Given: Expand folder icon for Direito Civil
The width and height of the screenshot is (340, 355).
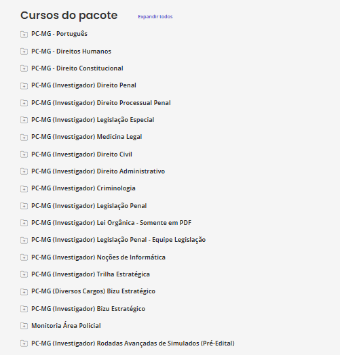Looking at the screenshot, I should pyautogui.click(x=24, y=154).
